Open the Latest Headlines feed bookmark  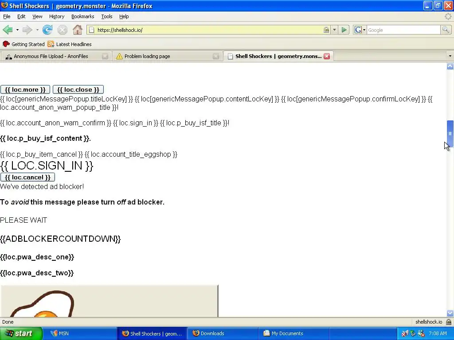(x=70, y=44)
